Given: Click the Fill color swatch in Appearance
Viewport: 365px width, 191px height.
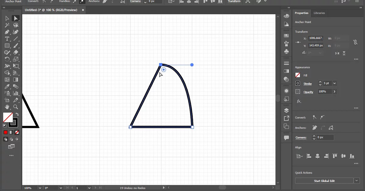Looking at the screenshot, I should coord(298,75).
